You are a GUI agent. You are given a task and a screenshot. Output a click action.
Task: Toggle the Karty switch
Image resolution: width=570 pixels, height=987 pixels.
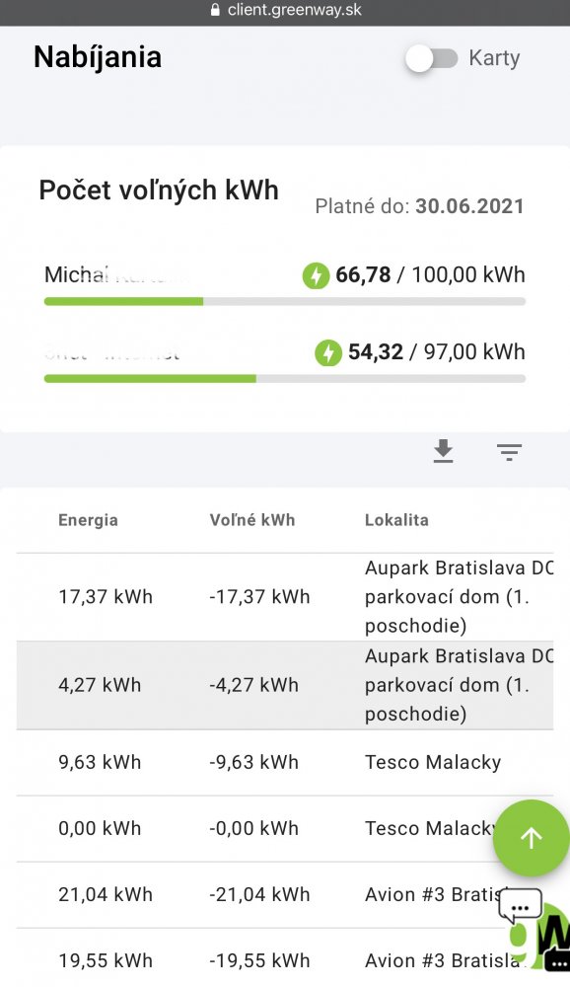[x=432, y=58]
